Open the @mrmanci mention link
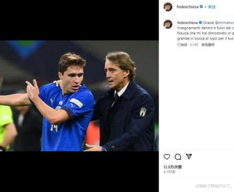 [225, 22]
